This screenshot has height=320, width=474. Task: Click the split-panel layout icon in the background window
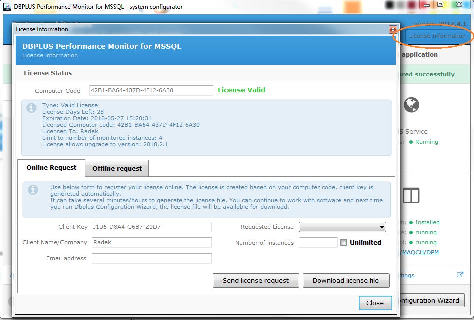(411, 196)
